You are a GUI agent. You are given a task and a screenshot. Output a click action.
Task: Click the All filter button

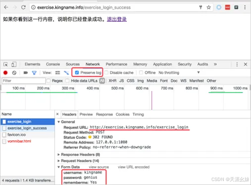click(102, 81)
